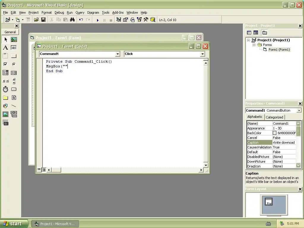Select the Label tool
This screenshot has height=228, width=304.
tap(6, 48)
